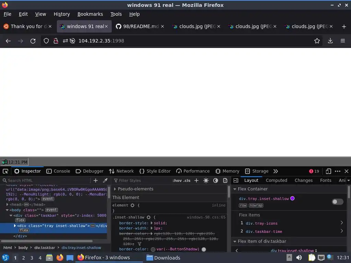Screen dimensions: 351x263
Task: Open the Console panel
Action: [58, 171]
